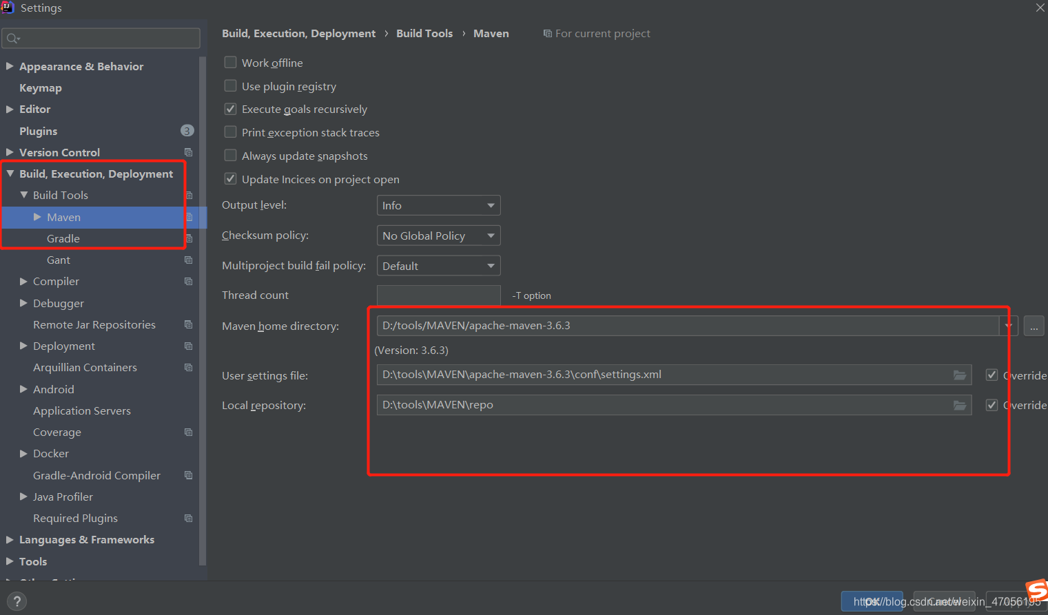Open the help question mark button

(x=17, y=601)
